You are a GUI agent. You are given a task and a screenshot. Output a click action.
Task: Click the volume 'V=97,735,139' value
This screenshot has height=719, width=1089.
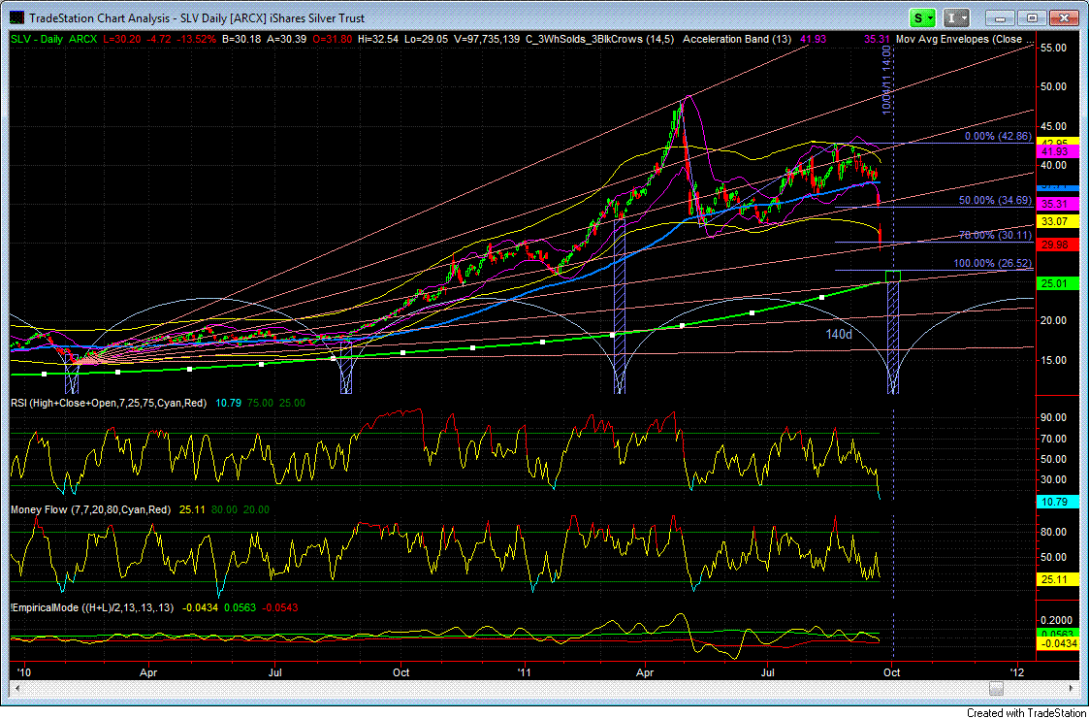tap(486, 40)
